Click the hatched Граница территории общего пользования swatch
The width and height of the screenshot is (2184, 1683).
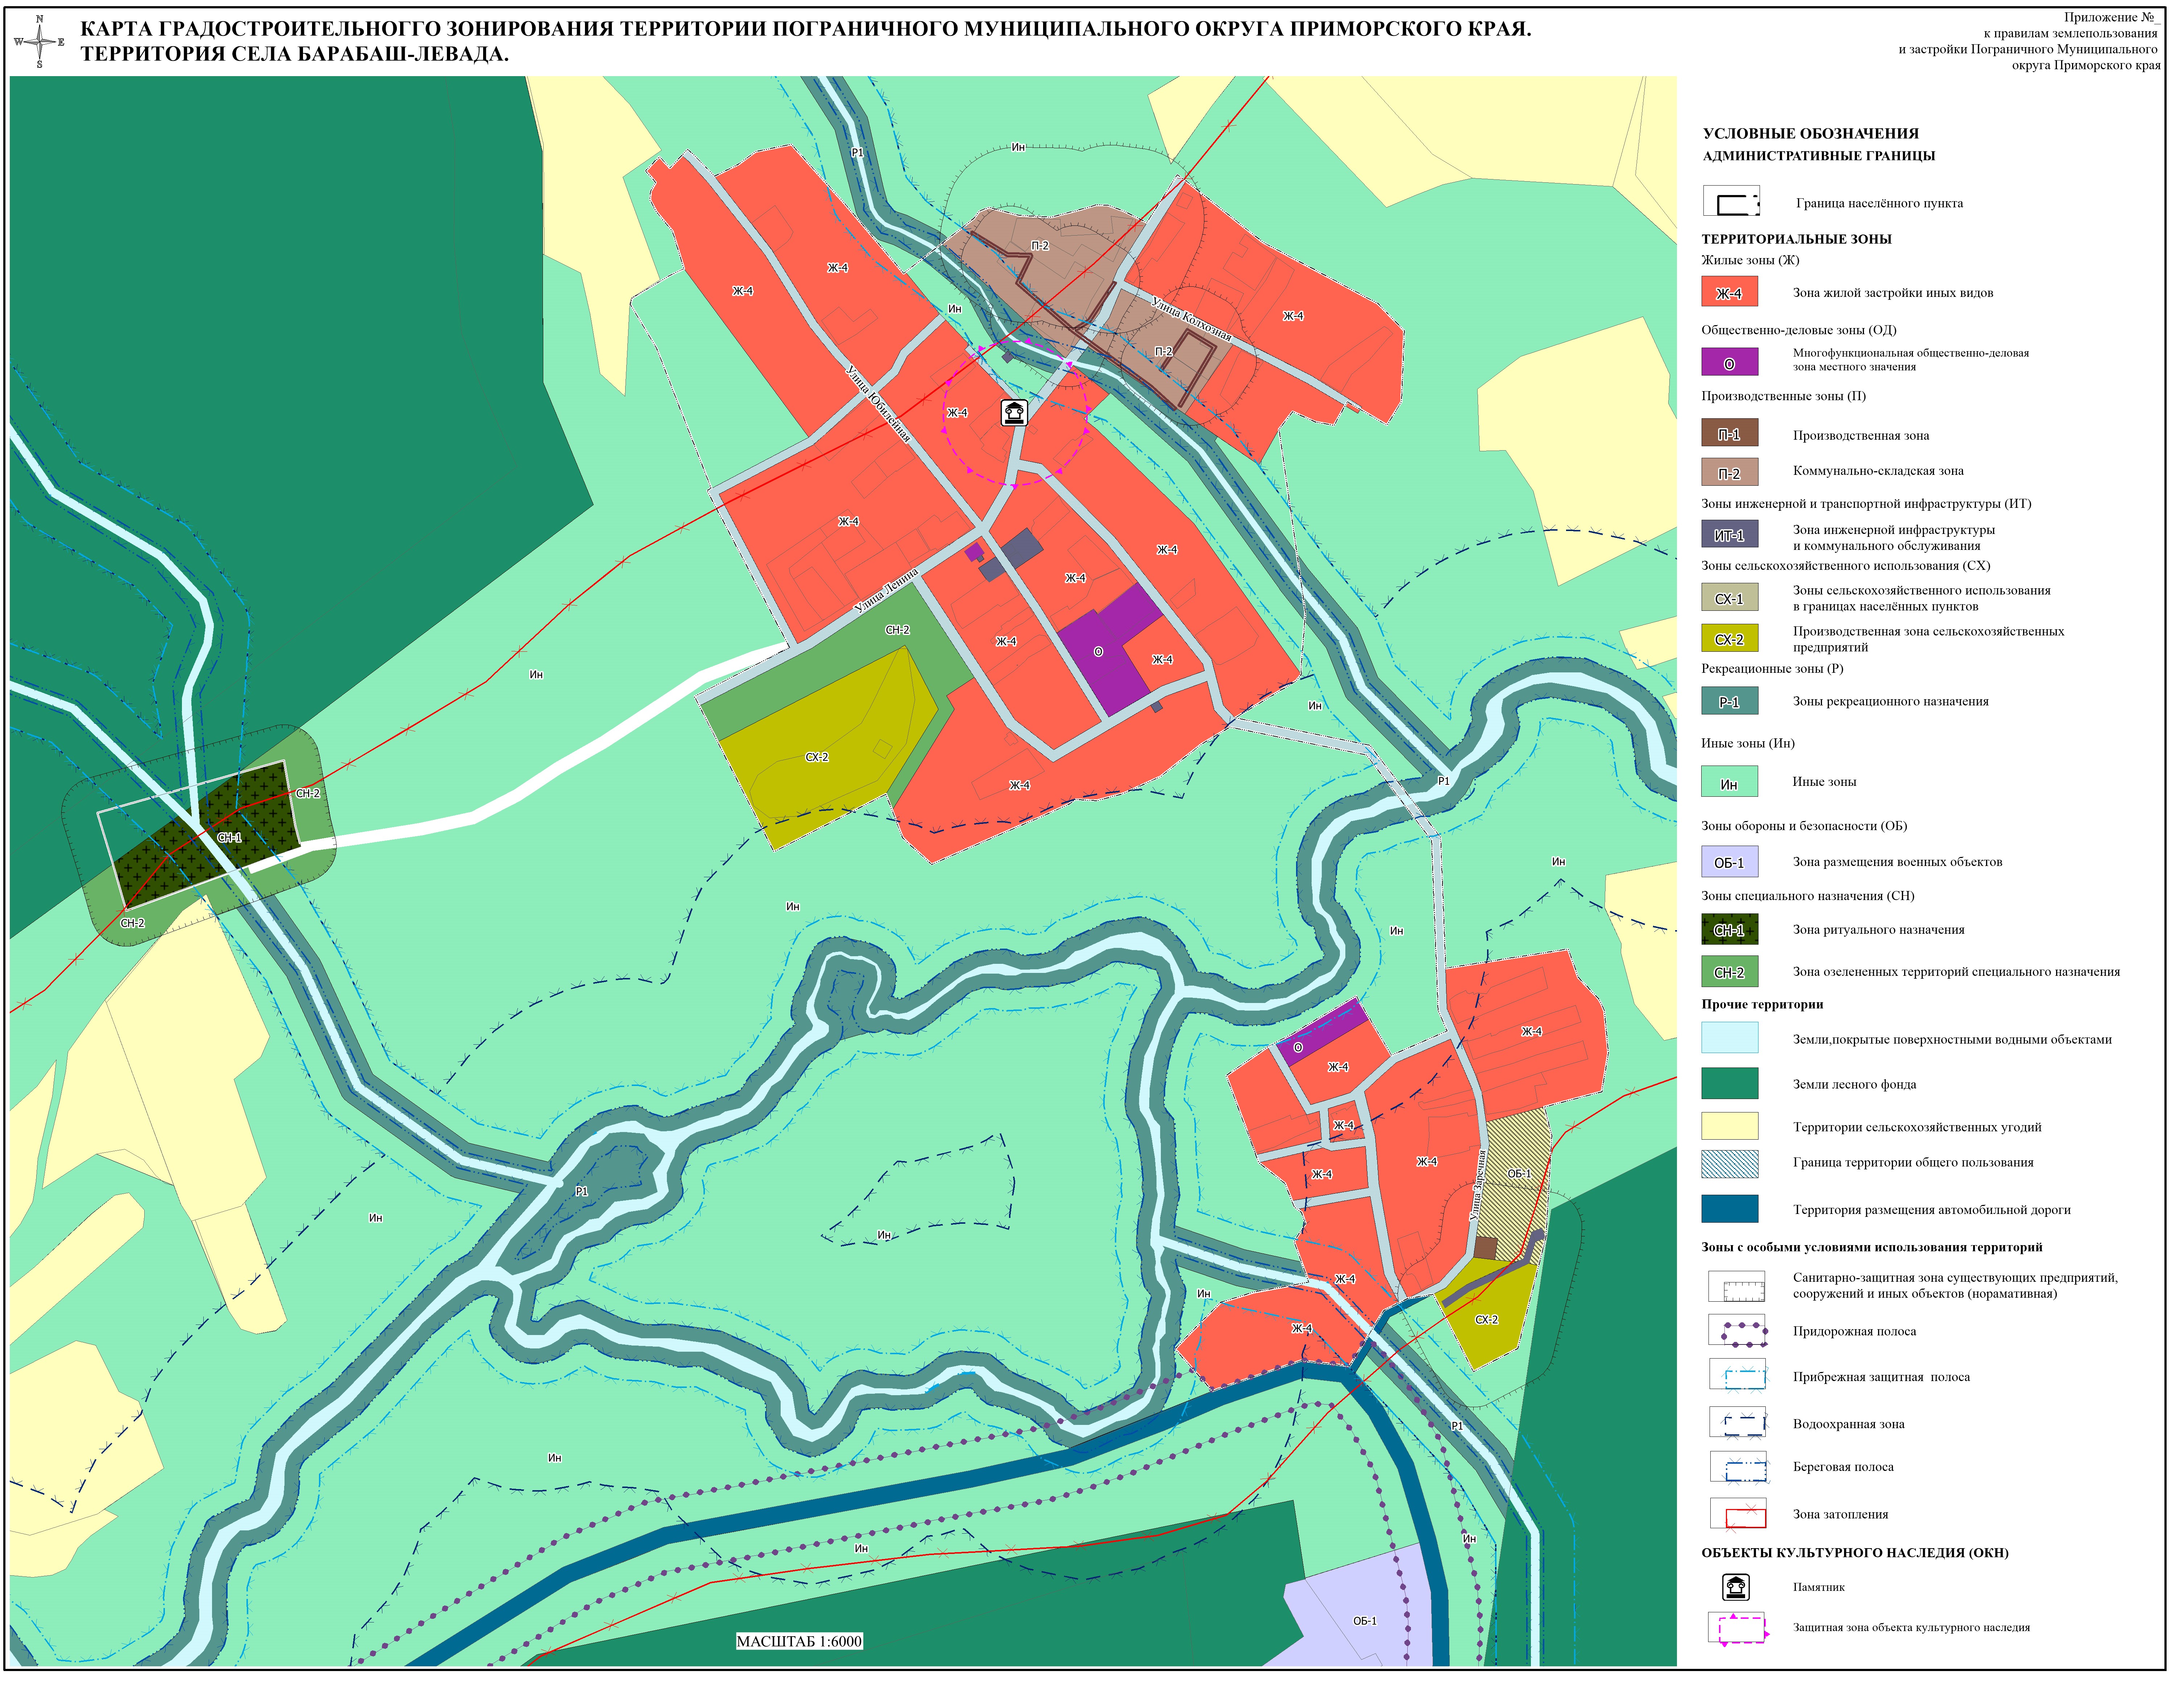click(x=1730, y=1164)
